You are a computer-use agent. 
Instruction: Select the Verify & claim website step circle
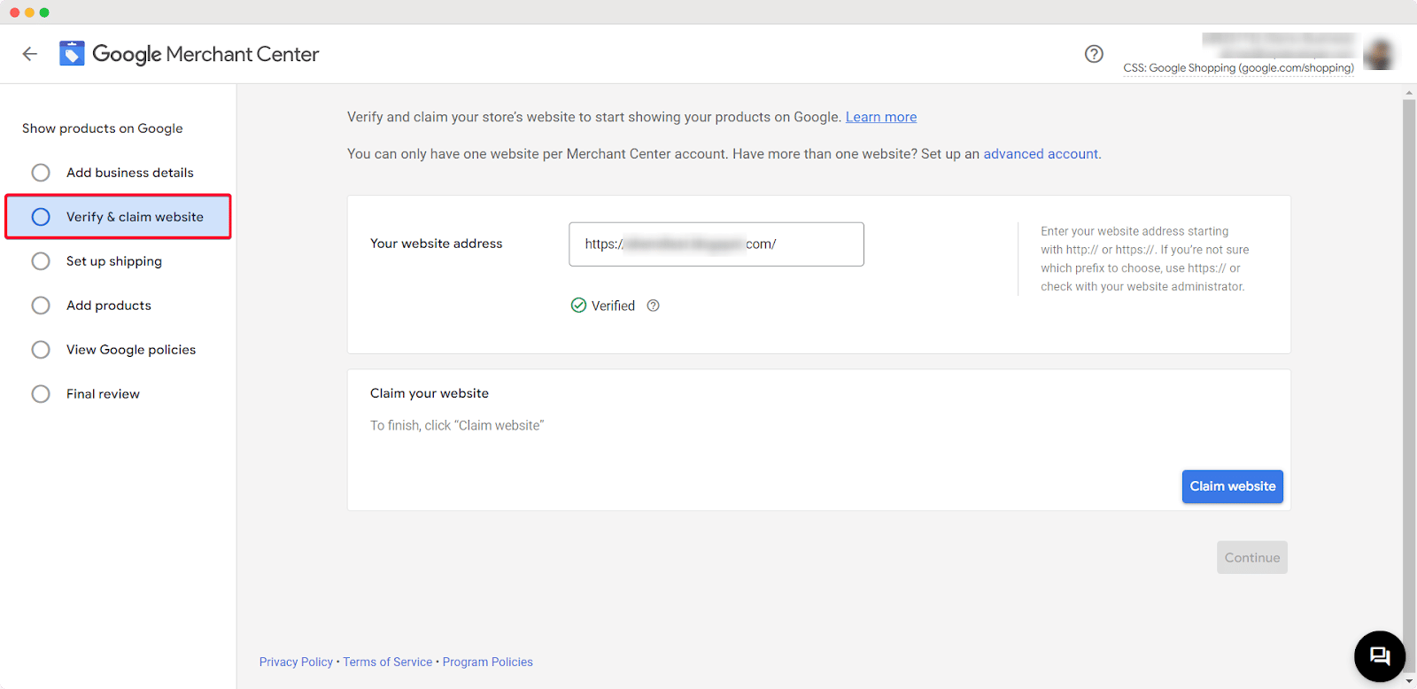pos(41,217)
